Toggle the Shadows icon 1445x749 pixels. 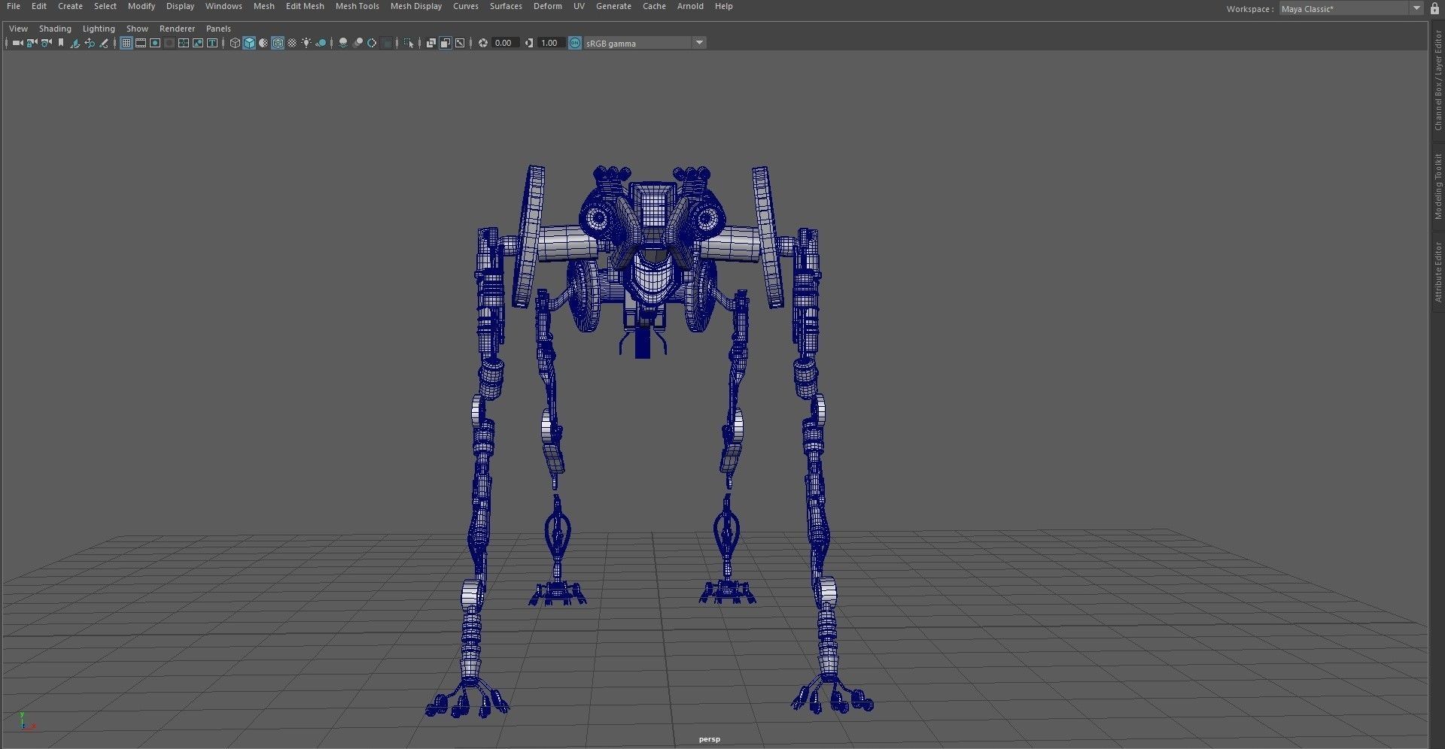point(321,43)
